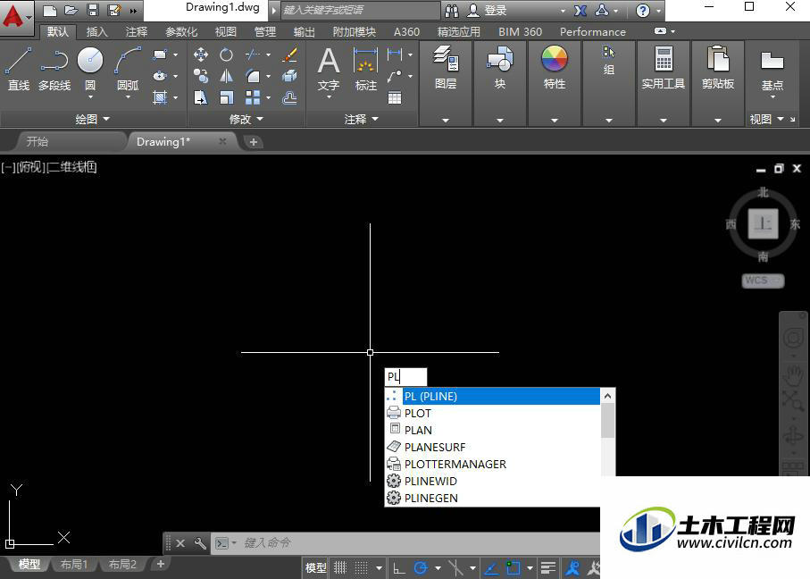Select the Line (直线) tool

pyautogui.click(x=19, y=68)
